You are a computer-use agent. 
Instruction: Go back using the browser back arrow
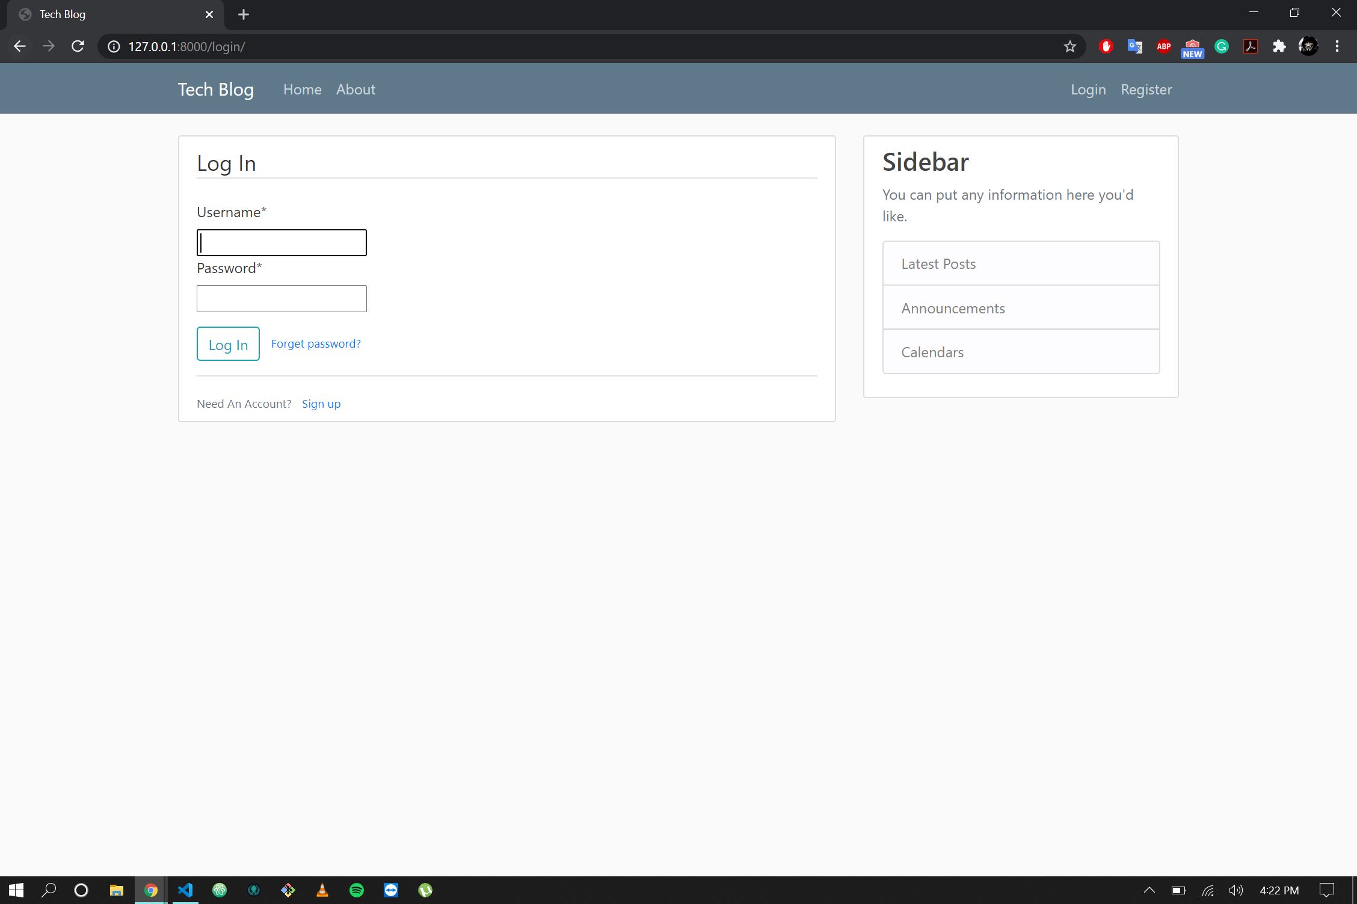click(x=20, y=46)
